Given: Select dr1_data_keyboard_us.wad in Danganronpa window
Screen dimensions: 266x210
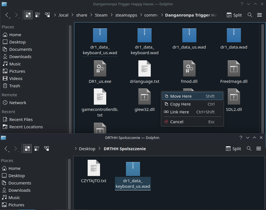Looking at the screenshot, I should click(x=100, y=42).
